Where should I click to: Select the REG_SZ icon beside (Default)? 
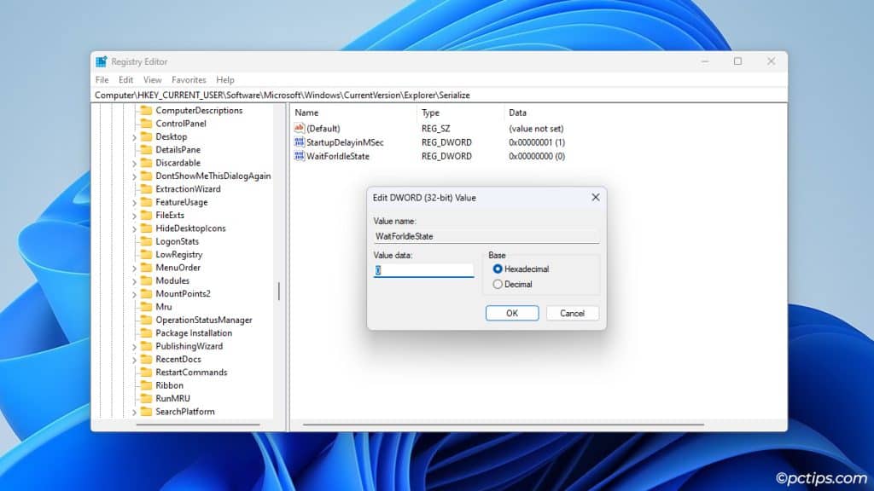click(x=300, y=128)
